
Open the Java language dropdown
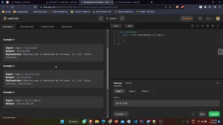point(116,26)
